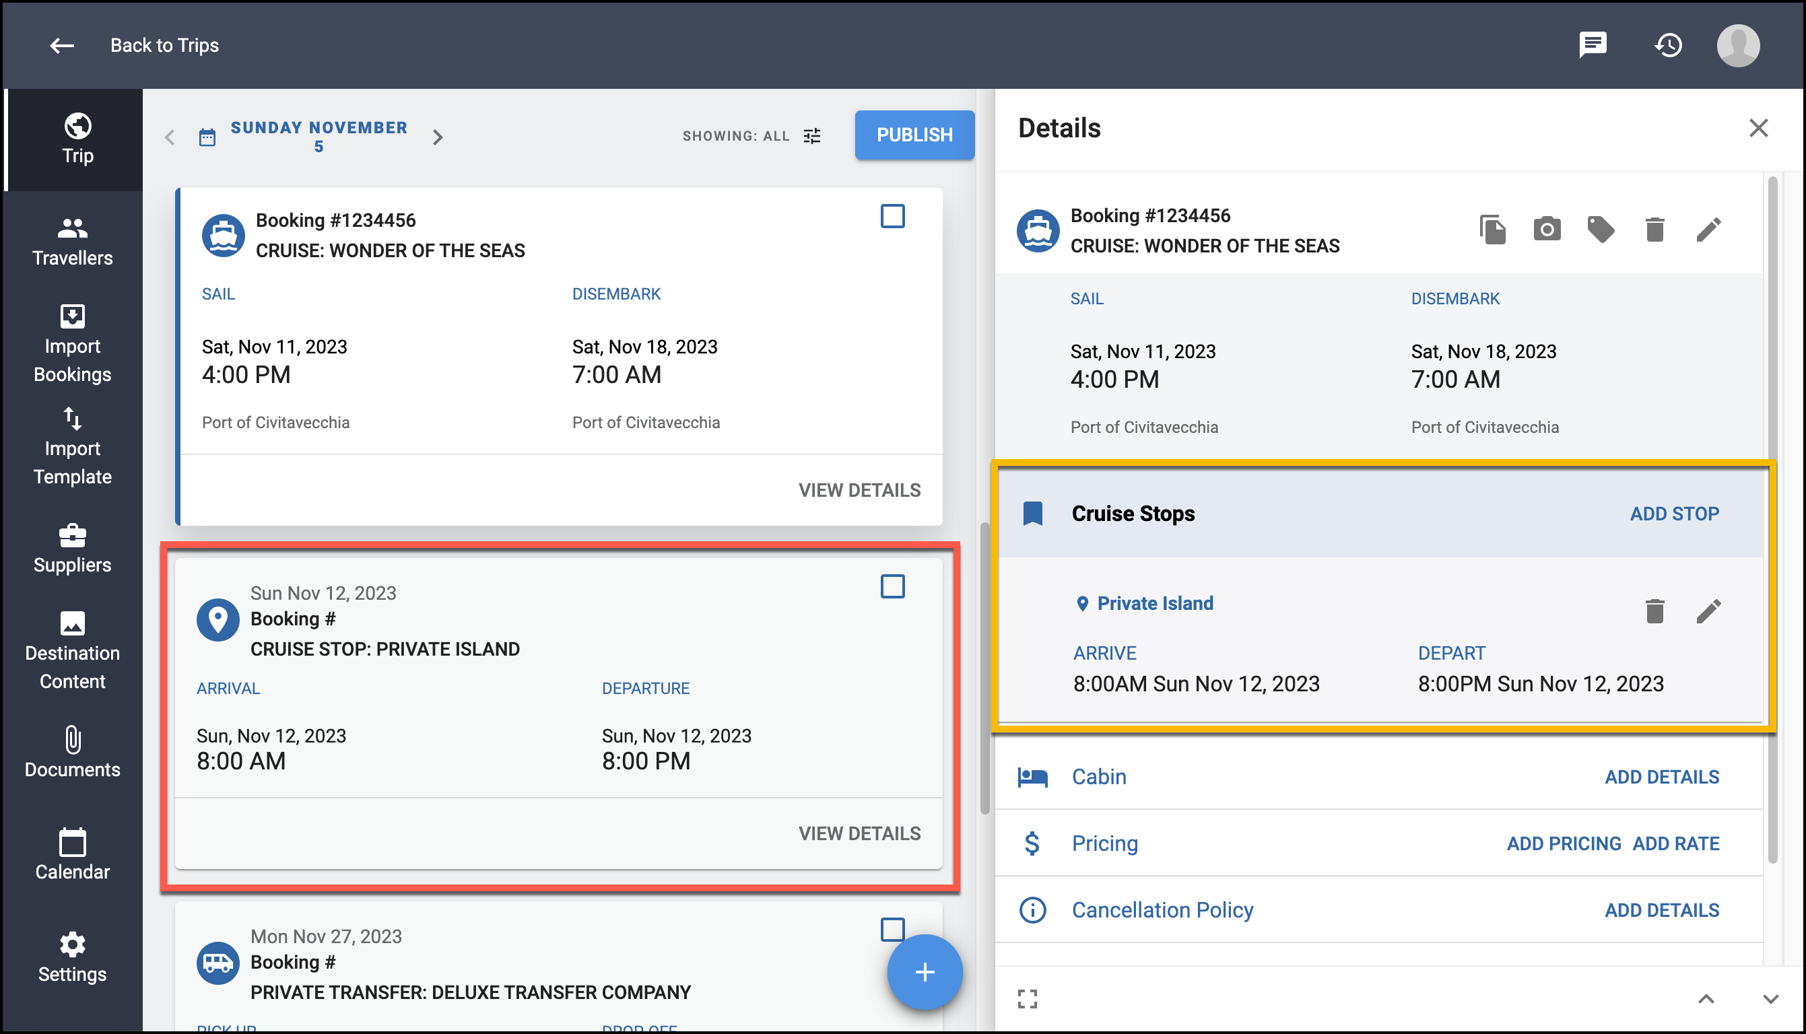Click Add Rate
Screen dimensions: 1806x1034
[x=1676, y=843]
